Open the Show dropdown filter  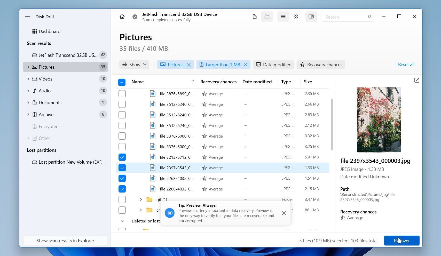pos(134,65)
